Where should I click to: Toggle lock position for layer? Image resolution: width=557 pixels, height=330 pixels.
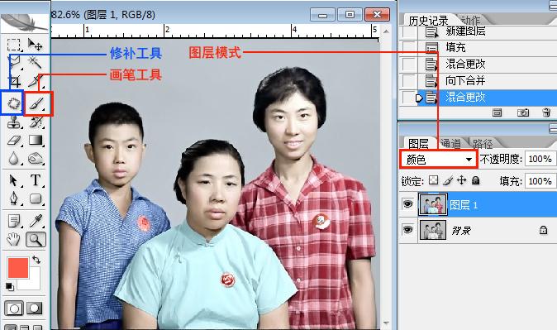tap(461, 180)
